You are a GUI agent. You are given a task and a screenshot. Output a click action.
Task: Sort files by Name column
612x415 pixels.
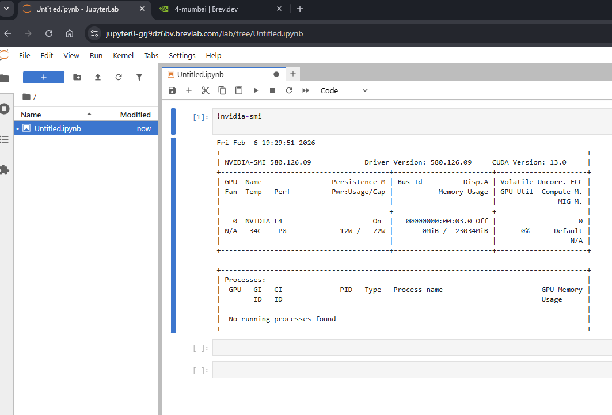pyautogui.click(x=56, y=115)
